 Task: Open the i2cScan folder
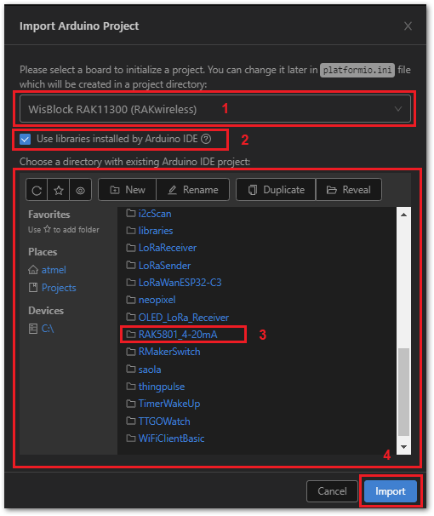(155, 214)
